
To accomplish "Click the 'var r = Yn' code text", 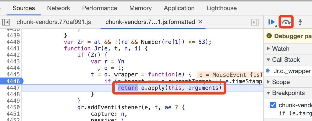I will (107, 62).
